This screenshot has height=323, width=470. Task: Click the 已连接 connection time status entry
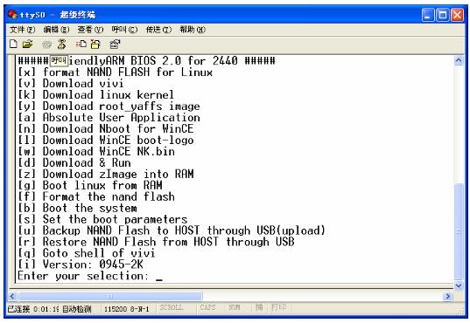pos(33,309)
